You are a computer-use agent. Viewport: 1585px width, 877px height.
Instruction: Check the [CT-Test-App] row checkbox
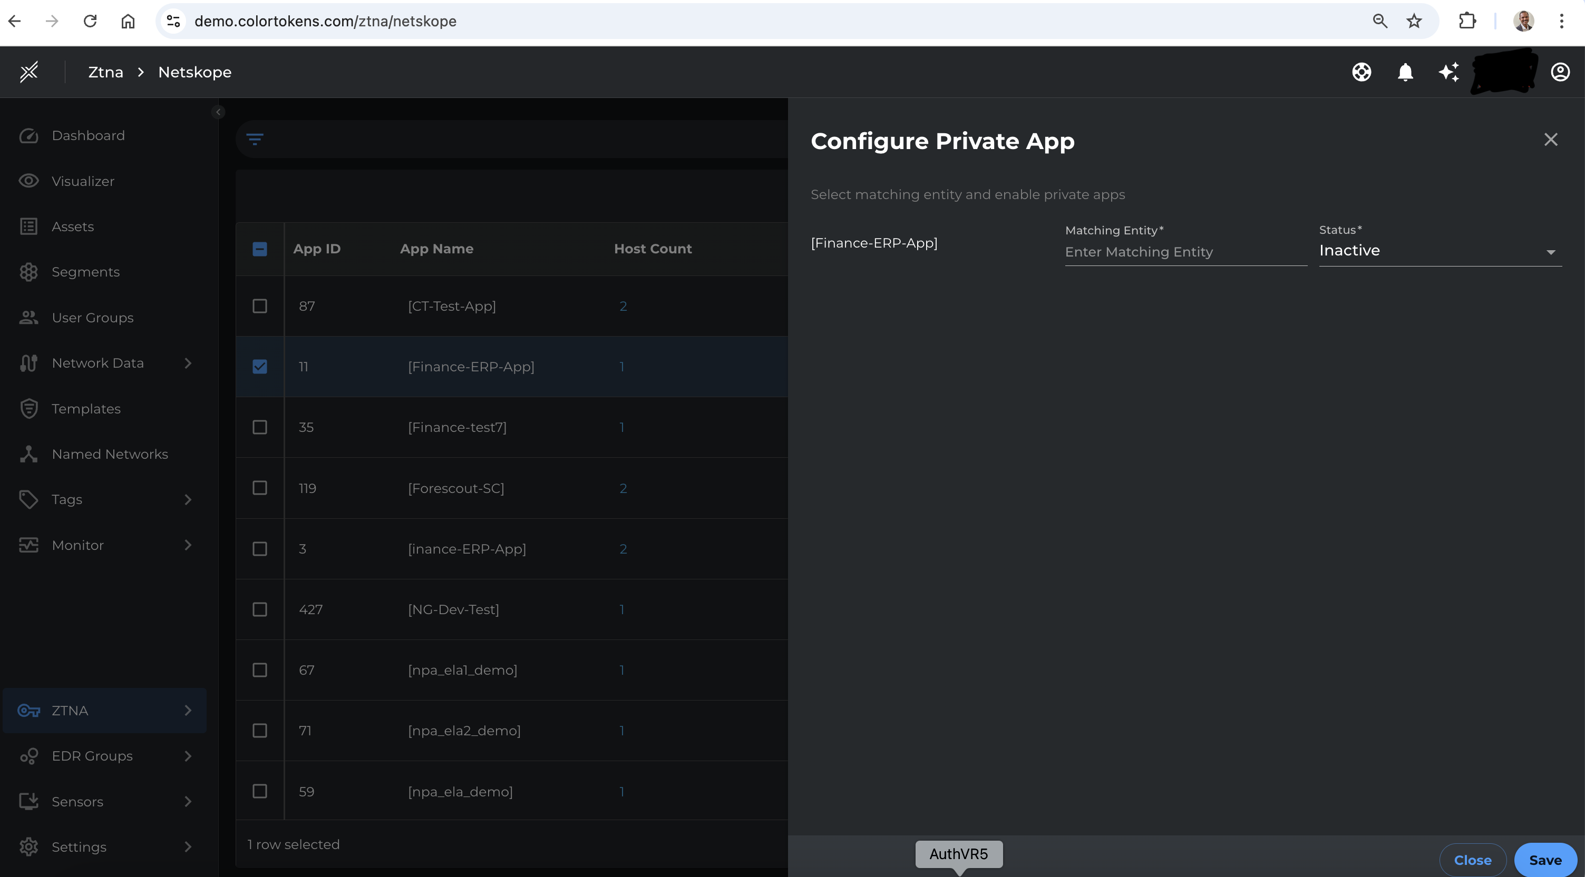point(260,306)
